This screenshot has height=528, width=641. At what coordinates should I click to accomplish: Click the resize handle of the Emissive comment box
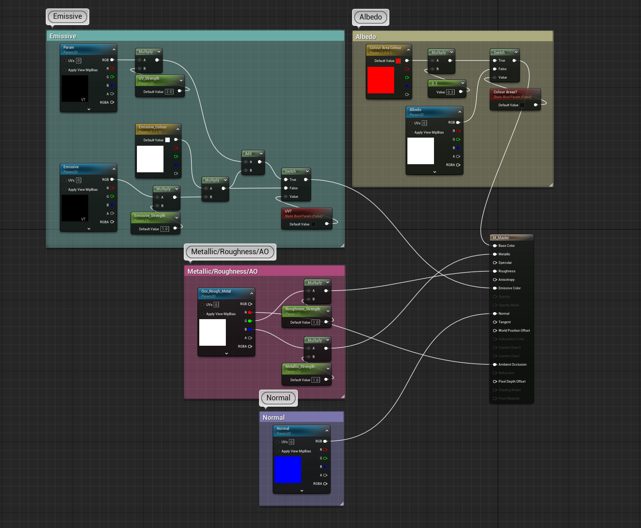click(342, 245)
